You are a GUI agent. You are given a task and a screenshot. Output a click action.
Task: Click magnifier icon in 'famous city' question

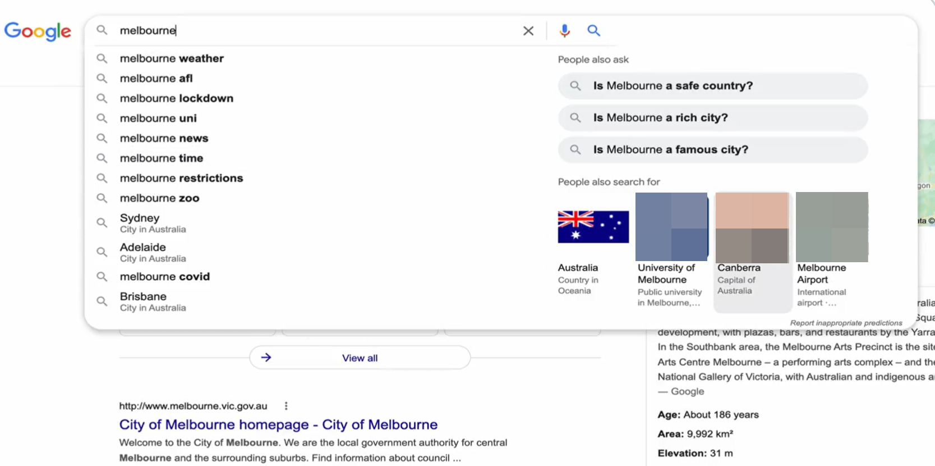575,150
